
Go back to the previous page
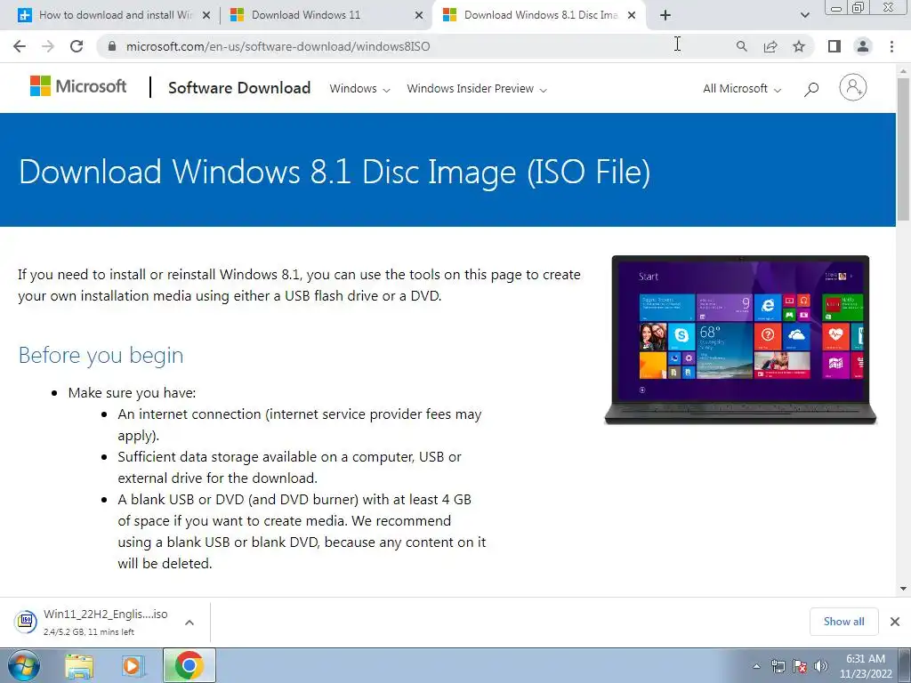click(x=20, y=46)
